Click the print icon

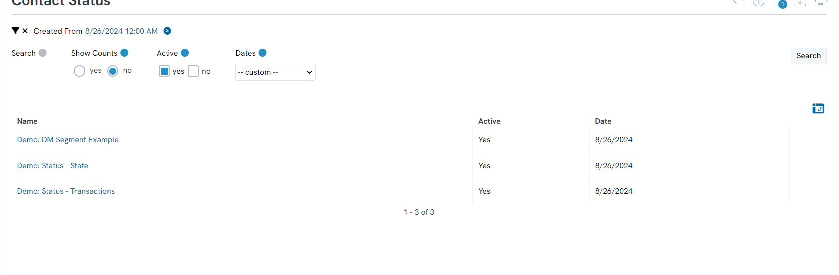(x=821, y=2)
